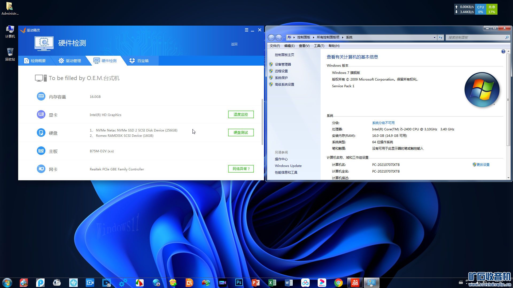This screenshot has width=513, height=288.
Task: Launch Excel from the taskbar
Action: (x=272, y=282)
